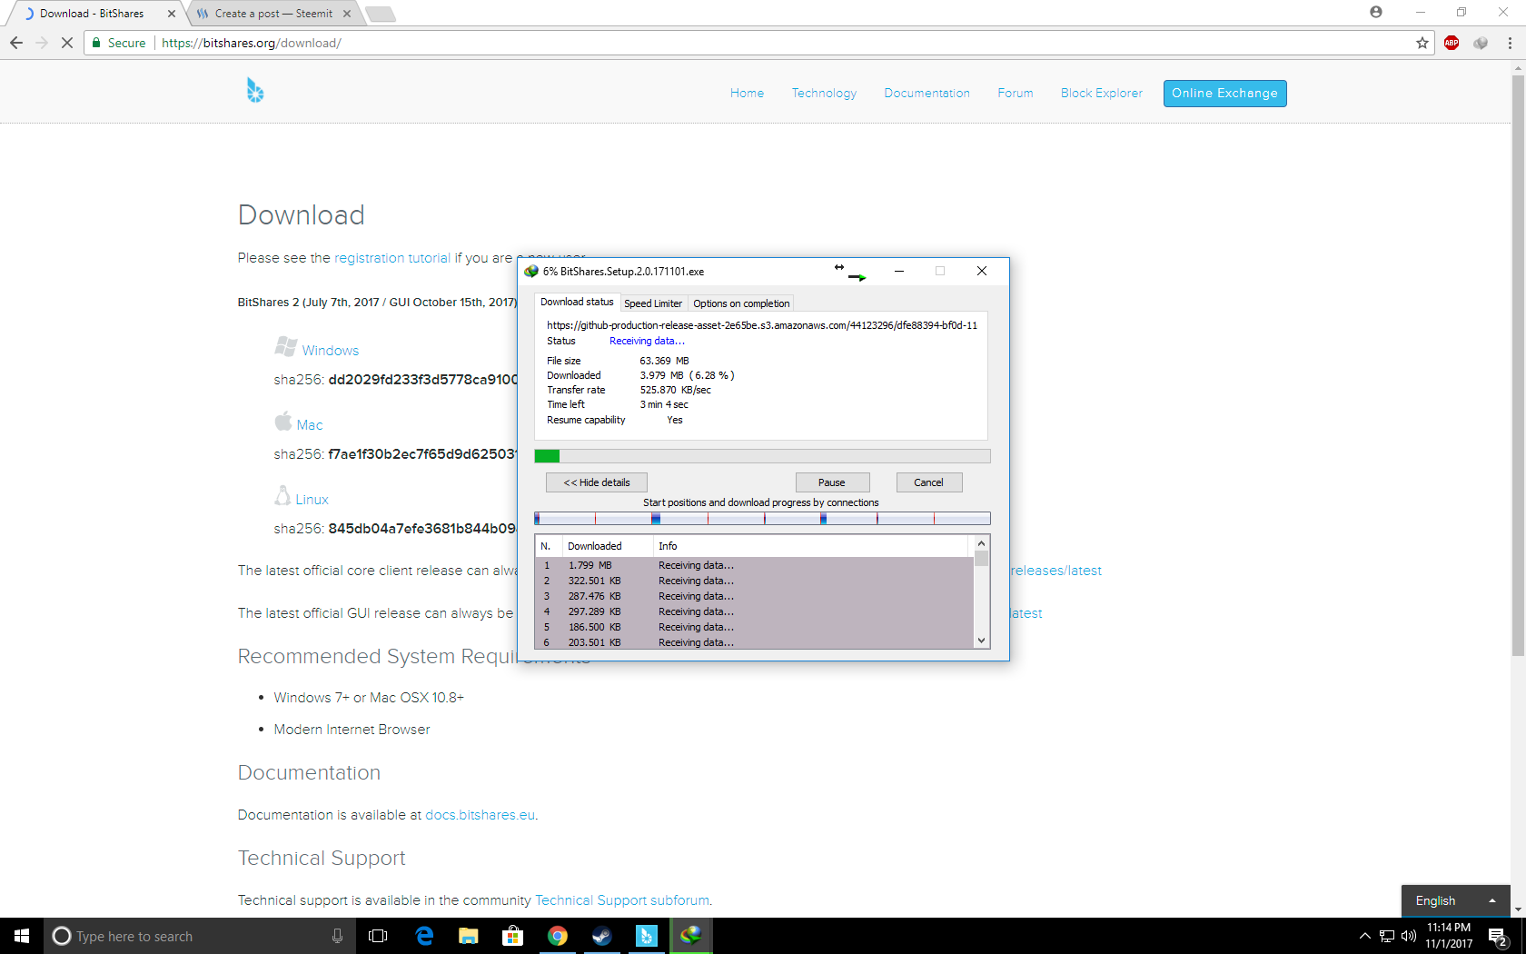
Task: Click the Apple logo icon beside Mac
Action: (x=283, y=421)
